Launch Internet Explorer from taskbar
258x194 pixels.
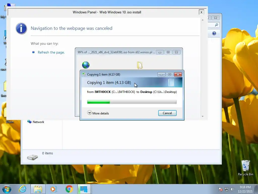pos(22,189)
